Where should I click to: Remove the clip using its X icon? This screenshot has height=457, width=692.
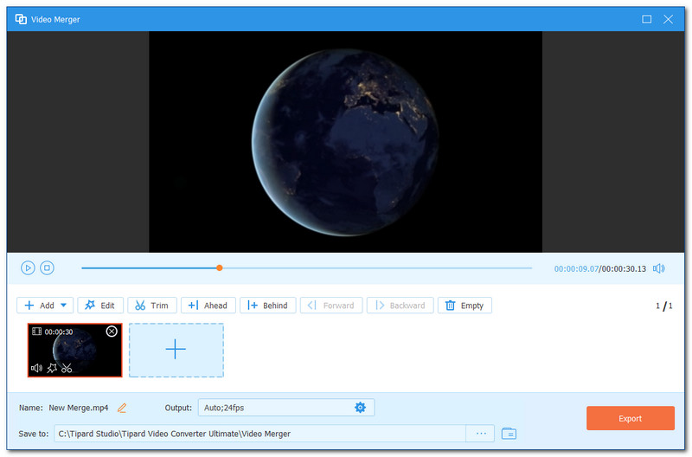click(x=112, y=331)
